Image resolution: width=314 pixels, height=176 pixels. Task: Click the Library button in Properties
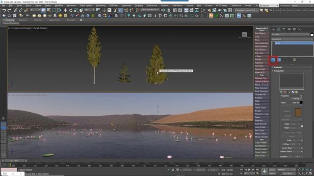[296, 99]
